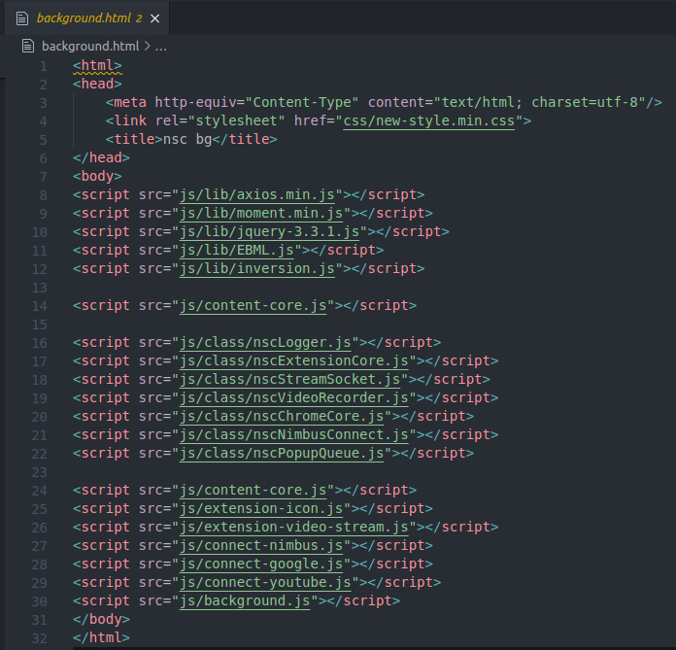The width and height of the screenshot is (676, 650).
Task: Follow the js/class/nscLogger.js script link
Action: point(265,342)
